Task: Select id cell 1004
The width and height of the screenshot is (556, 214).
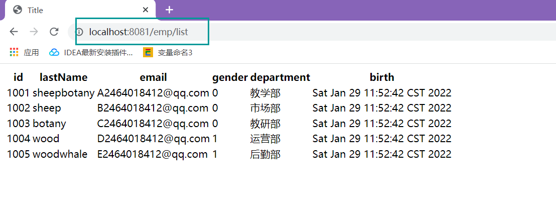Action: pos(19,139)
